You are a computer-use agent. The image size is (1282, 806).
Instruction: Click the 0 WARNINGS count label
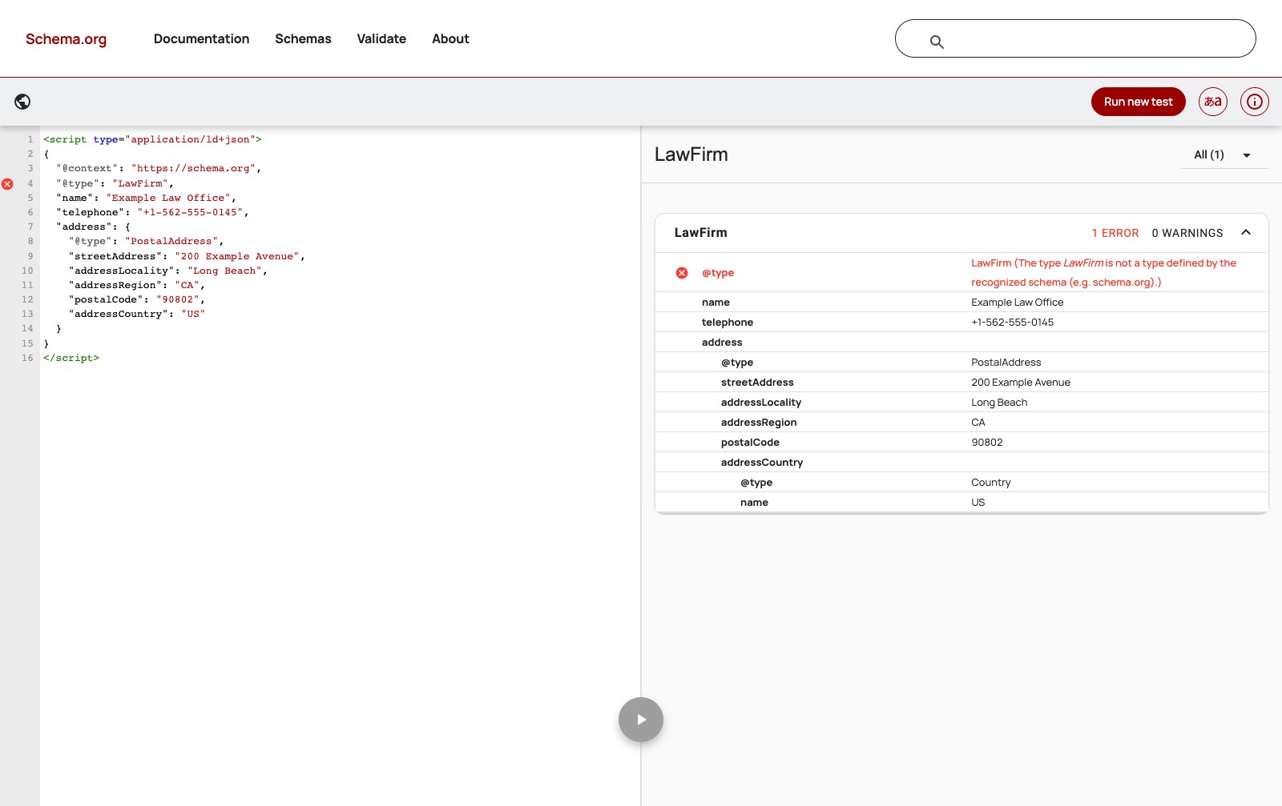click(x=1187, y=233)
